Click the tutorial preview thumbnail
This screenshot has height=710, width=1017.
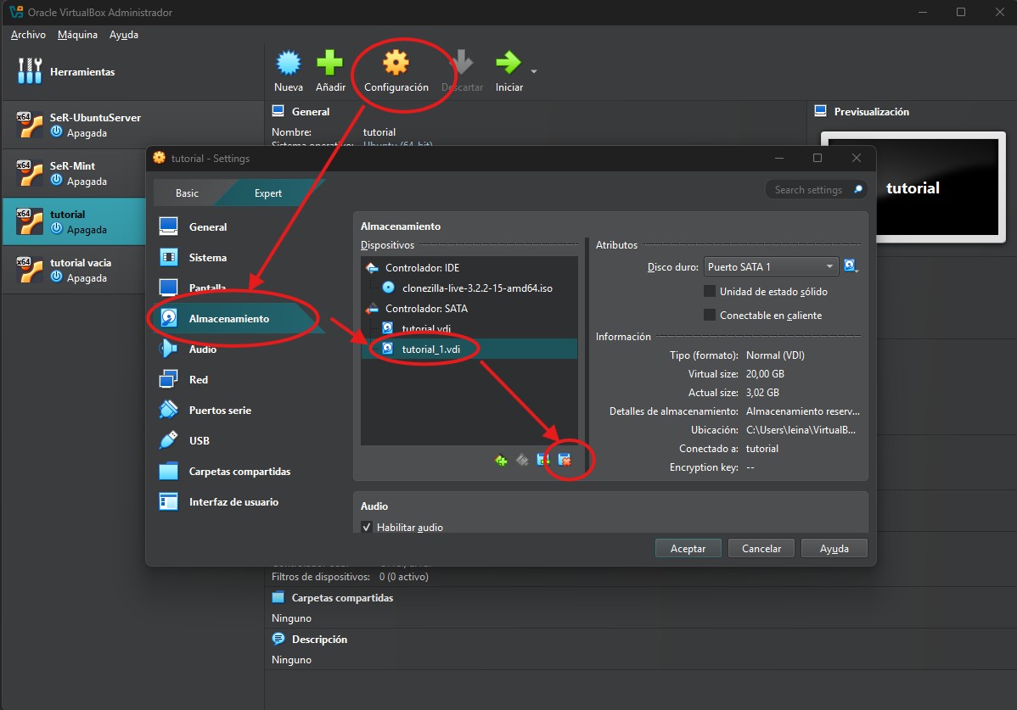tap(913, 187)
